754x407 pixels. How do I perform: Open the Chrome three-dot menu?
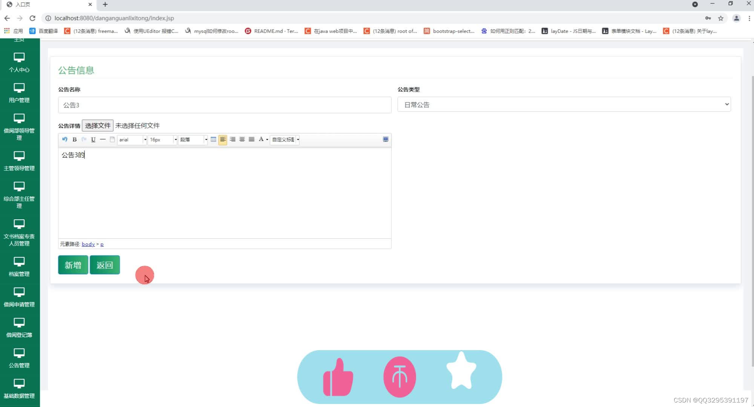point(749,18)
